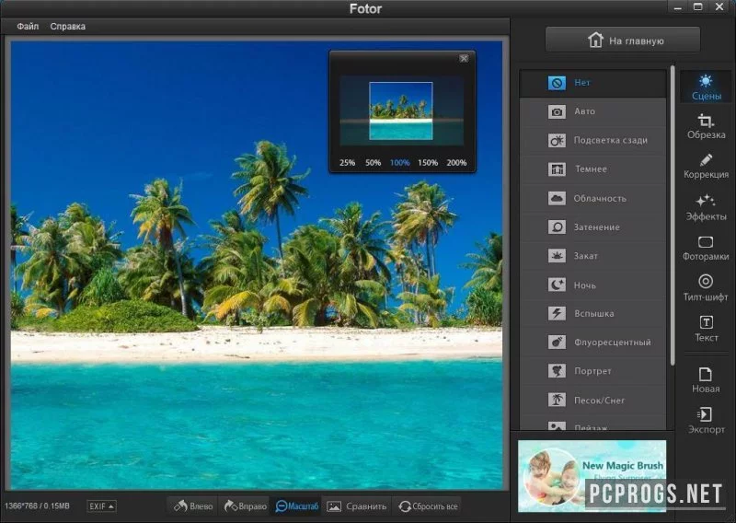Viewport: 736px width, 523px height.
Task: Toggle the 'Масштаб' zoom panel
Action: click(x=296, y=506)
